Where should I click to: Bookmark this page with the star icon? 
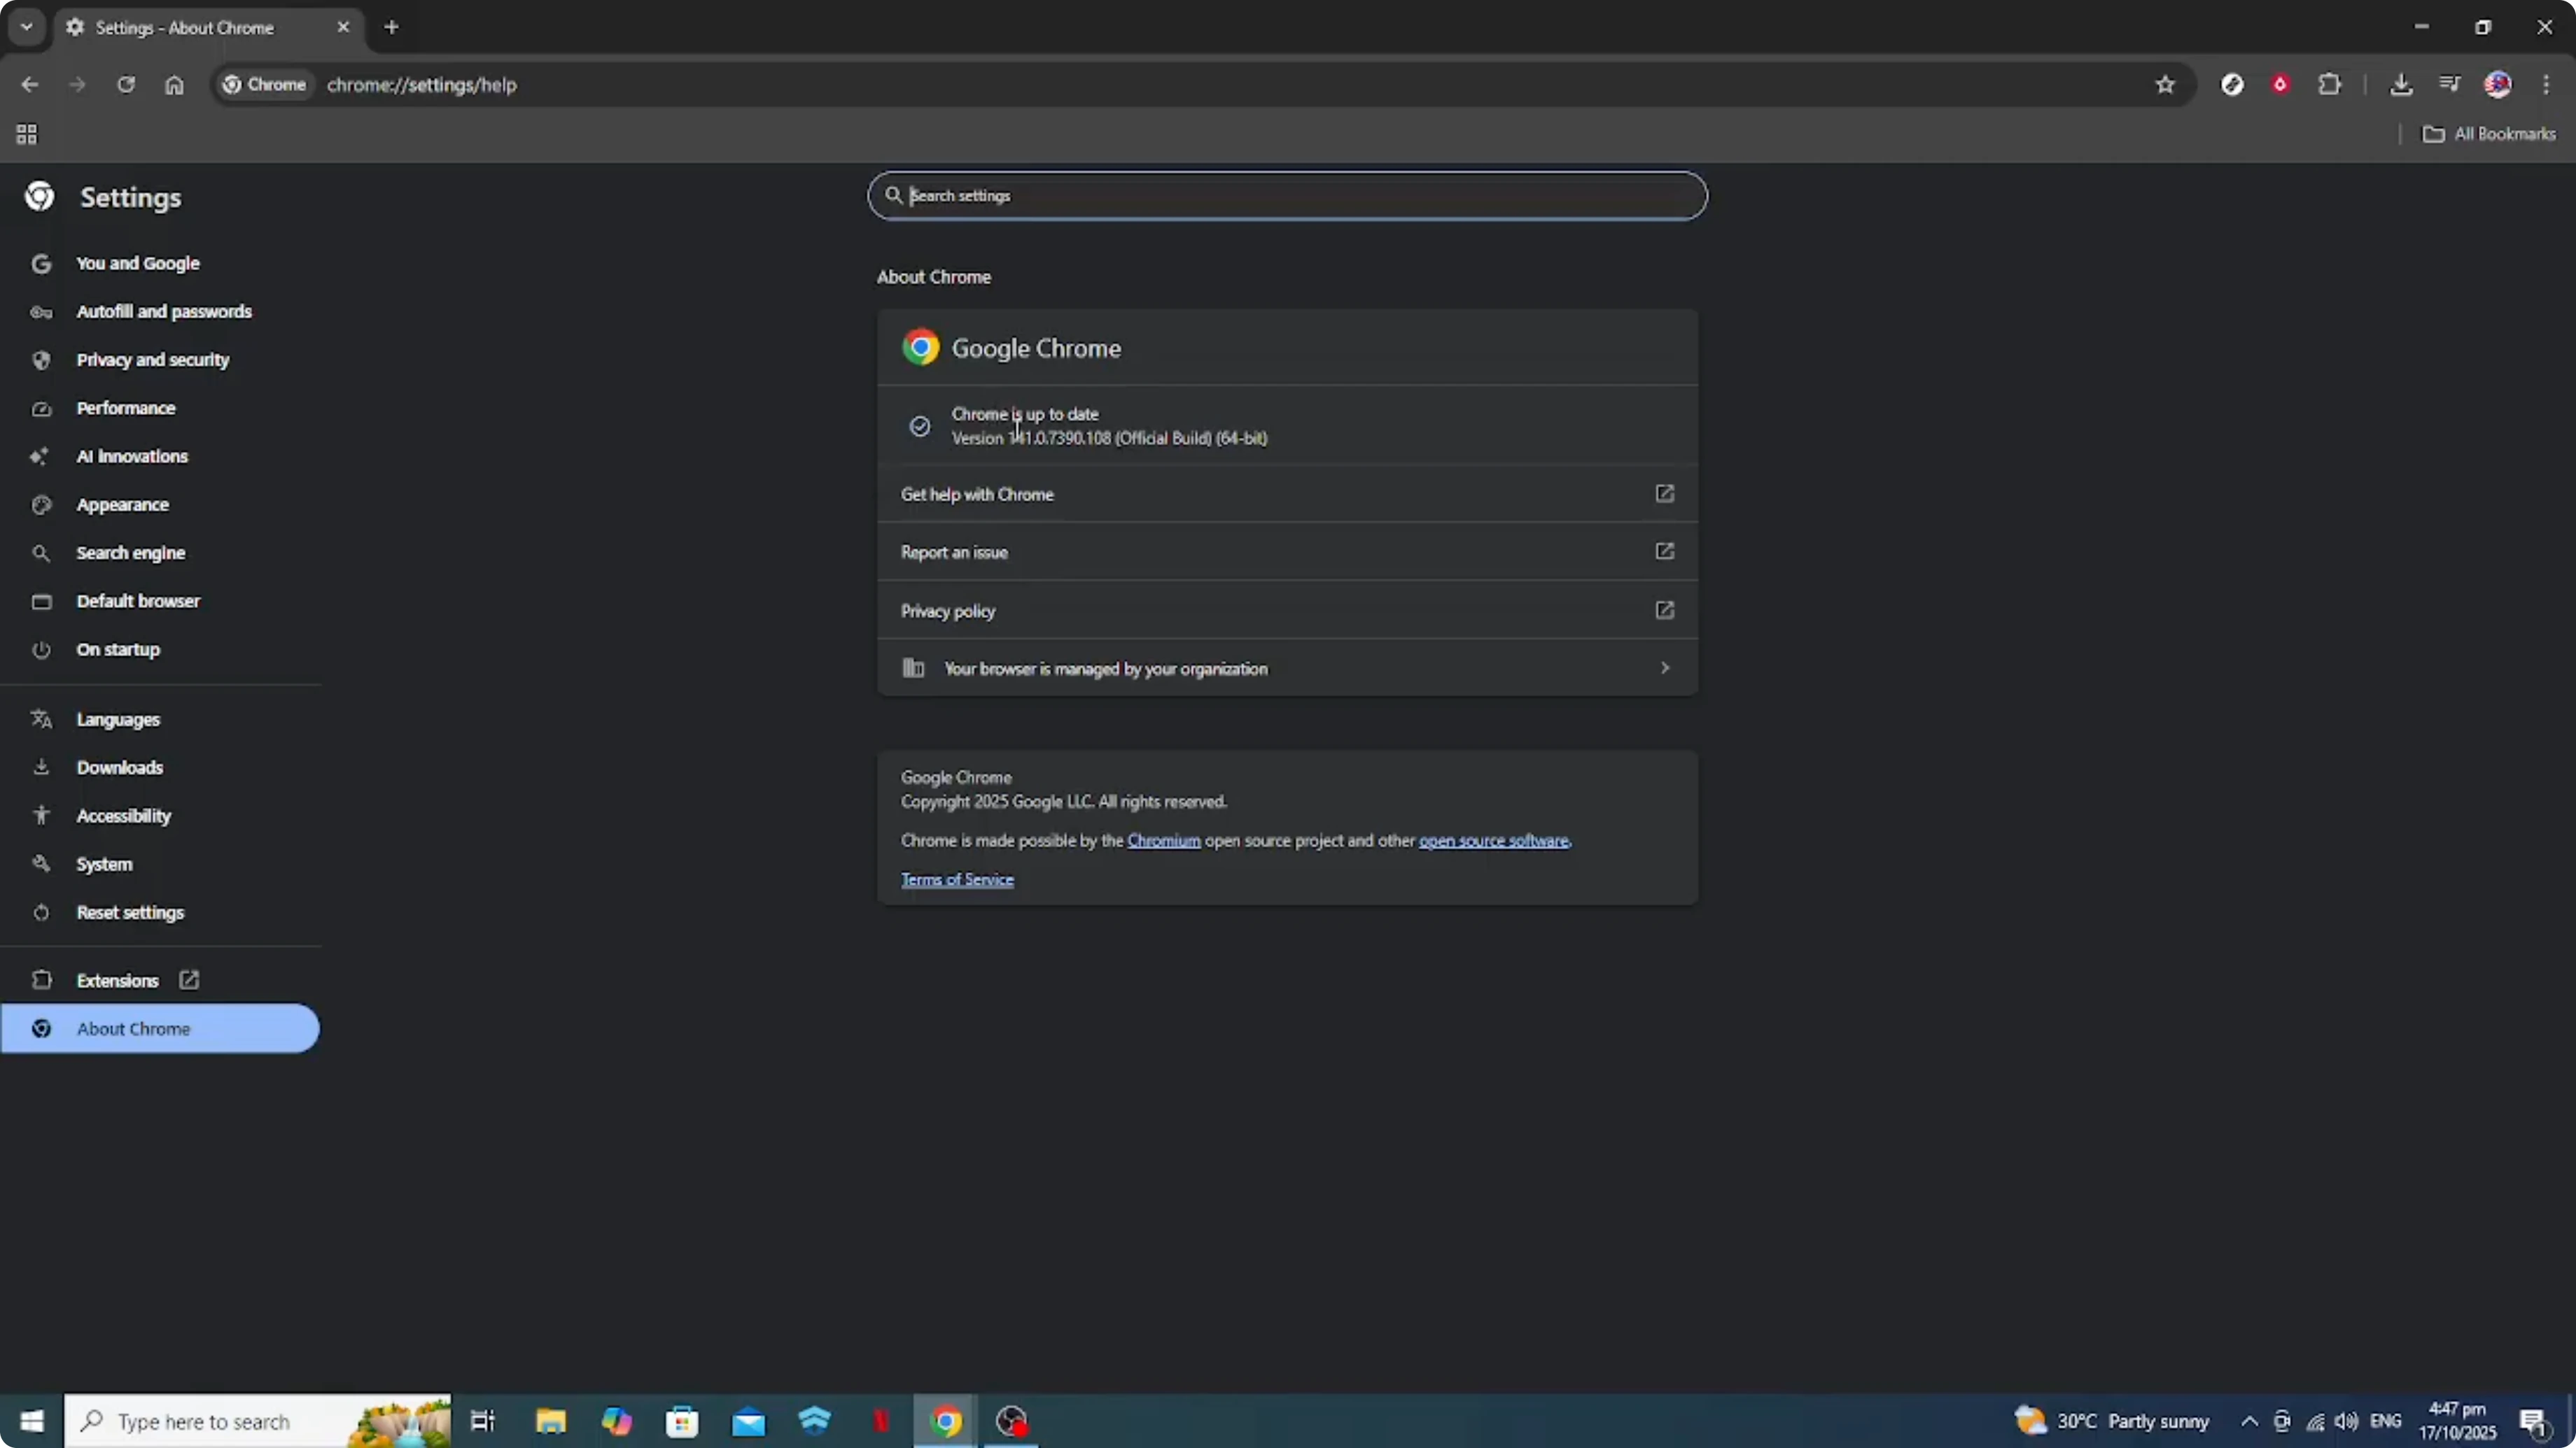[2165, 85]
